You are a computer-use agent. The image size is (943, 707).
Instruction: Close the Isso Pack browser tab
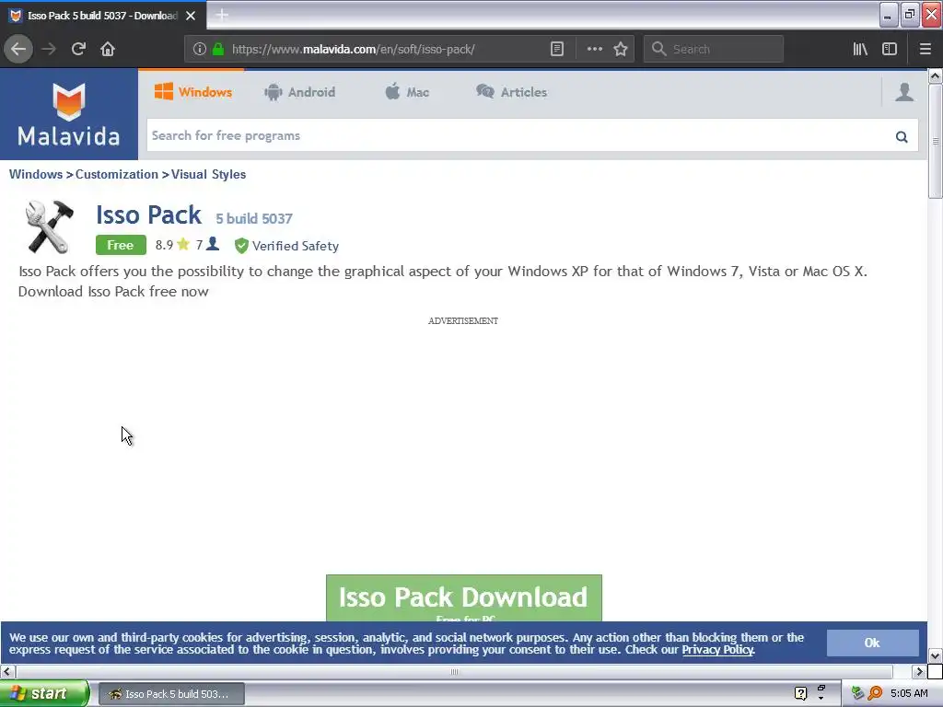191,16
